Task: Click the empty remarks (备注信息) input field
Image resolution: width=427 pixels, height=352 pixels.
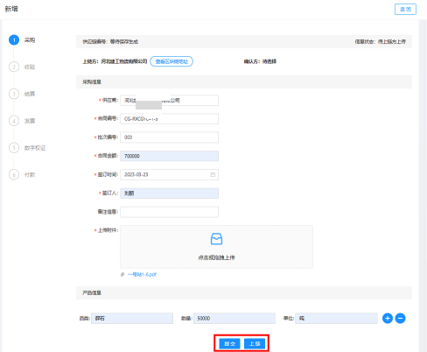Action: pos(169,212)
